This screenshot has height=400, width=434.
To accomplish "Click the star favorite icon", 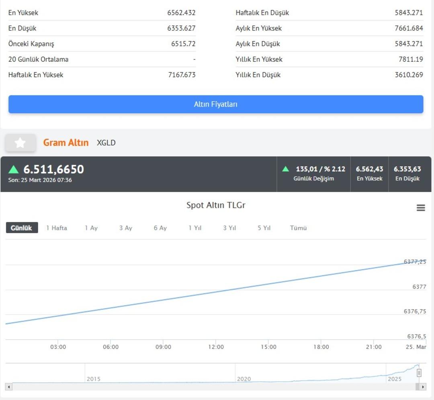I will click(x=20, y=143).
